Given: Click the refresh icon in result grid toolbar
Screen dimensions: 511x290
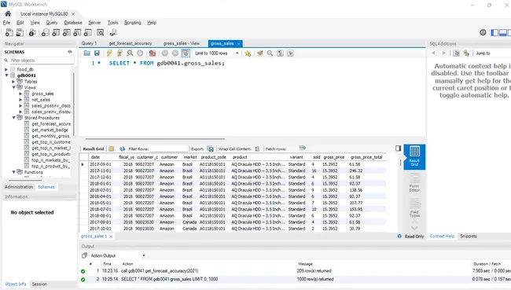Looking at the screenshot, I should pyautogui.click(x=122, y=149).
